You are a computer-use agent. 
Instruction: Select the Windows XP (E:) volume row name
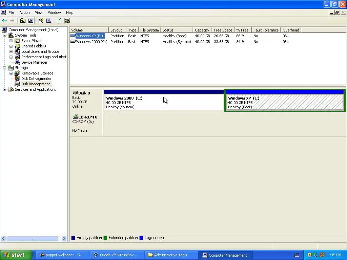tap(89, 36)
